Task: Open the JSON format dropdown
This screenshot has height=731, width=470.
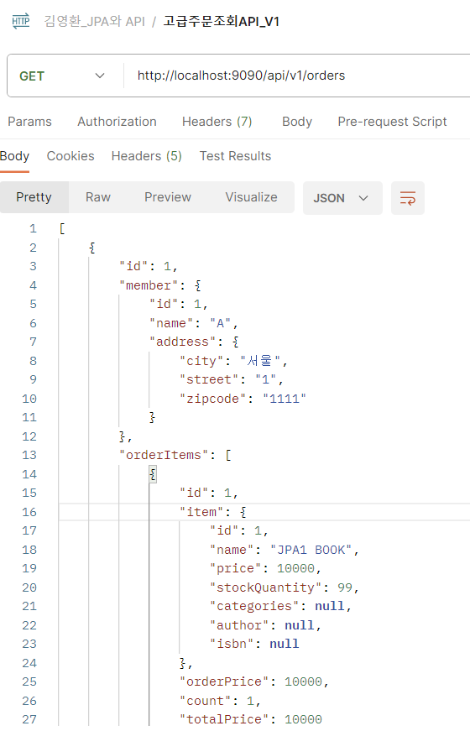Action: click(342, 198)
